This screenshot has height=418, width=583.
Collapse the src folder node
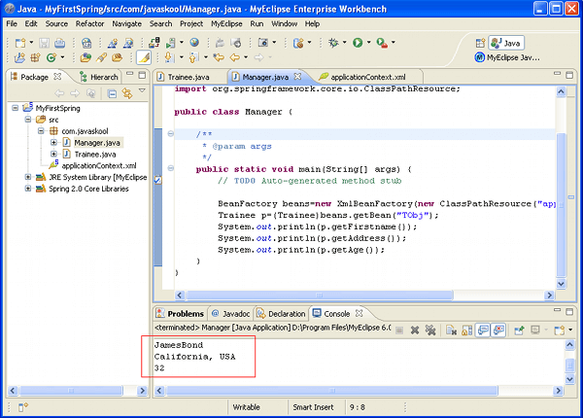pyautogui.click(x=28, y=120)
